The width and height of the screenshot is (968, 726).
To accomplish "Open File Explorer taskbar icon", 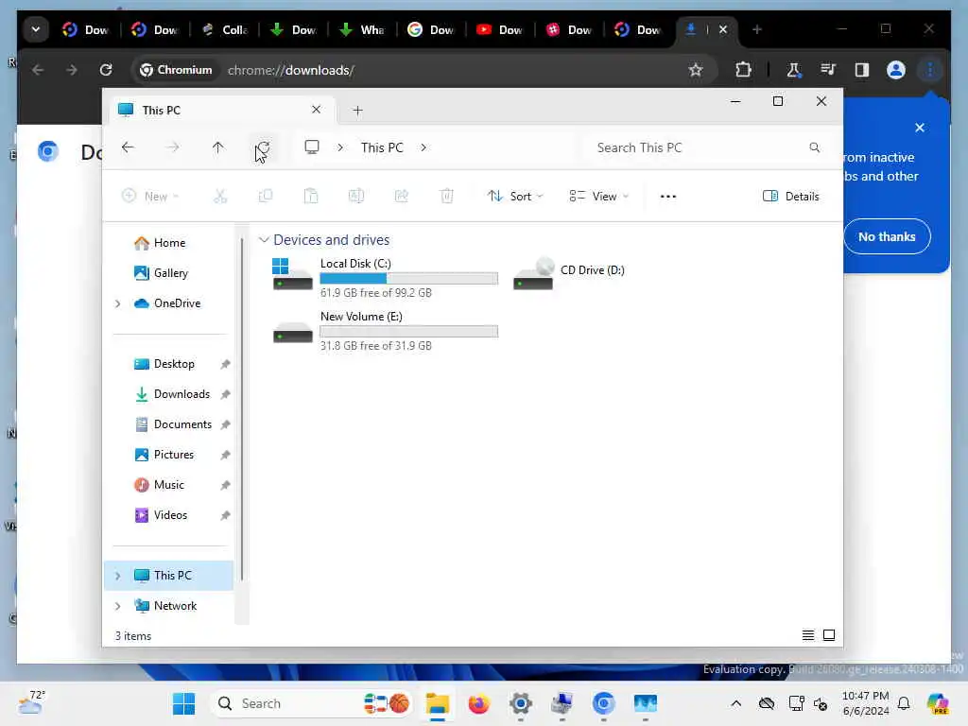I will pyautogui.click(x=437, y=703).
